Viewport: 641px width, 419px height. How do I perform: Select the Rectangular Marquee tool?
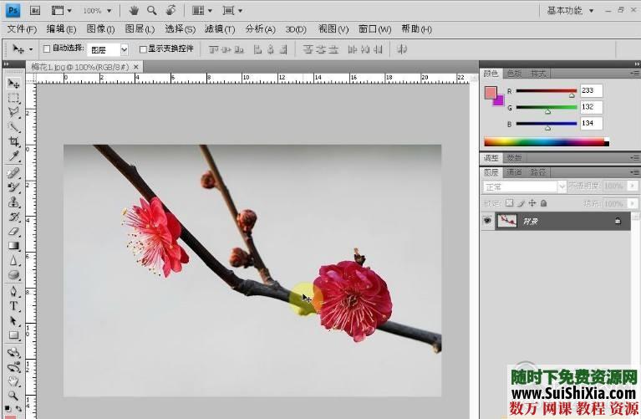tap(13, 98)
